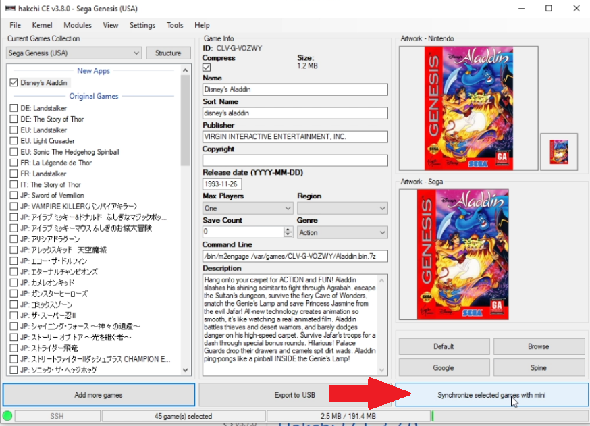This screenshot has height=426, width=590.
Task: Open the File menu
Action: click(x=15, y=25)
